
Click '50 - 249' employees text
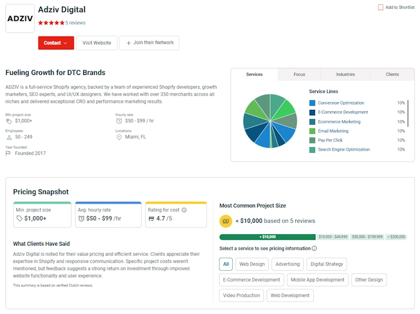tap(23, 137)
